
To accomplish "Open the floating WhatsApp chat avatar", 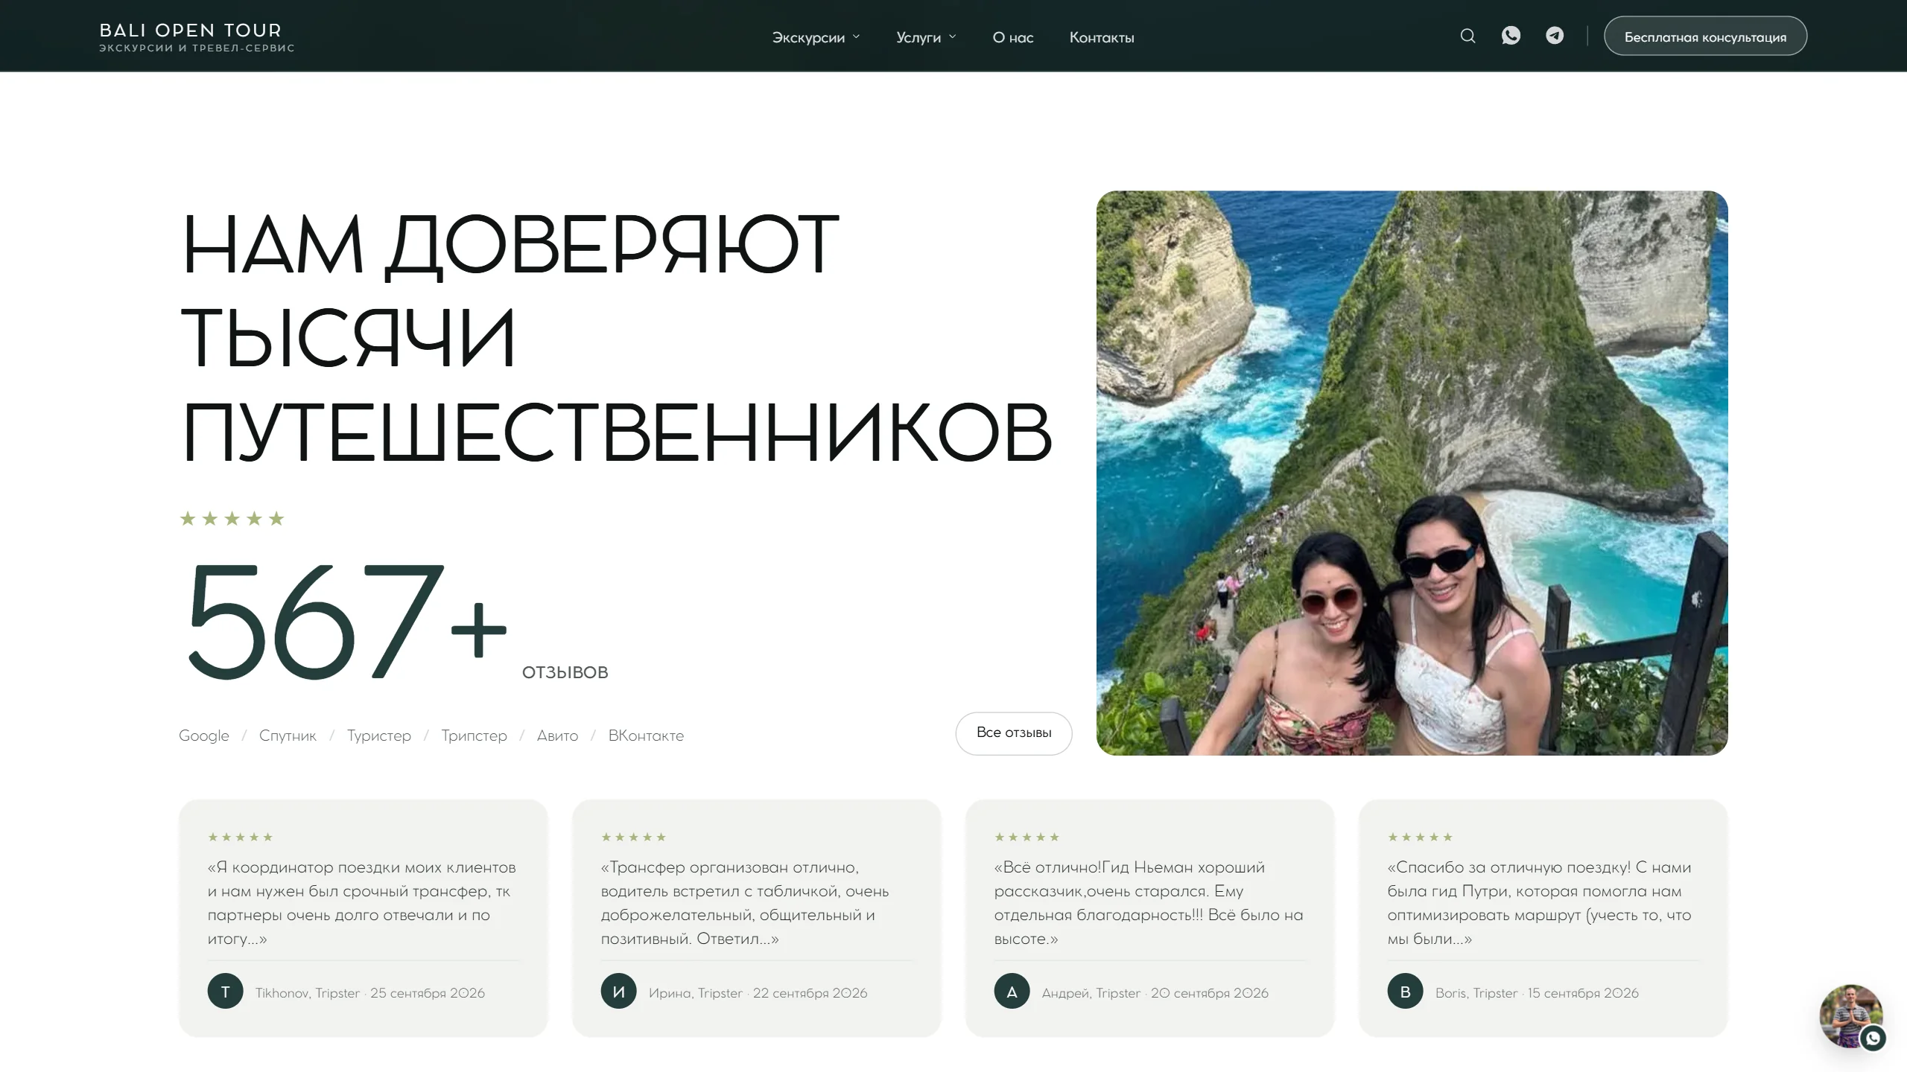I will [x=1852, y=1017].
